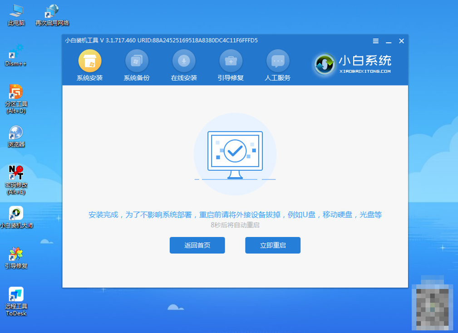Click the 立即重启 button
This screenshot has width=458, height=333.
point(273,245)
